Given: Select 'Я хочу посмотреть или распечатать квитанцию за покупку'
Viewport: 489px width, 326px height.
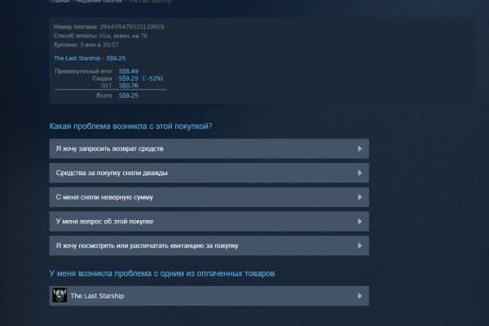Looking at the screenshot, I should [209, 246].
